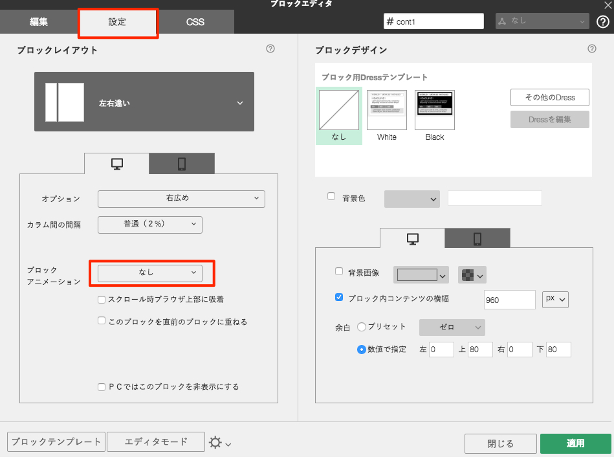This screenshot has width=614, height=457.
Task: Select the Black Dress template
Action: click(x=435, y=116)
